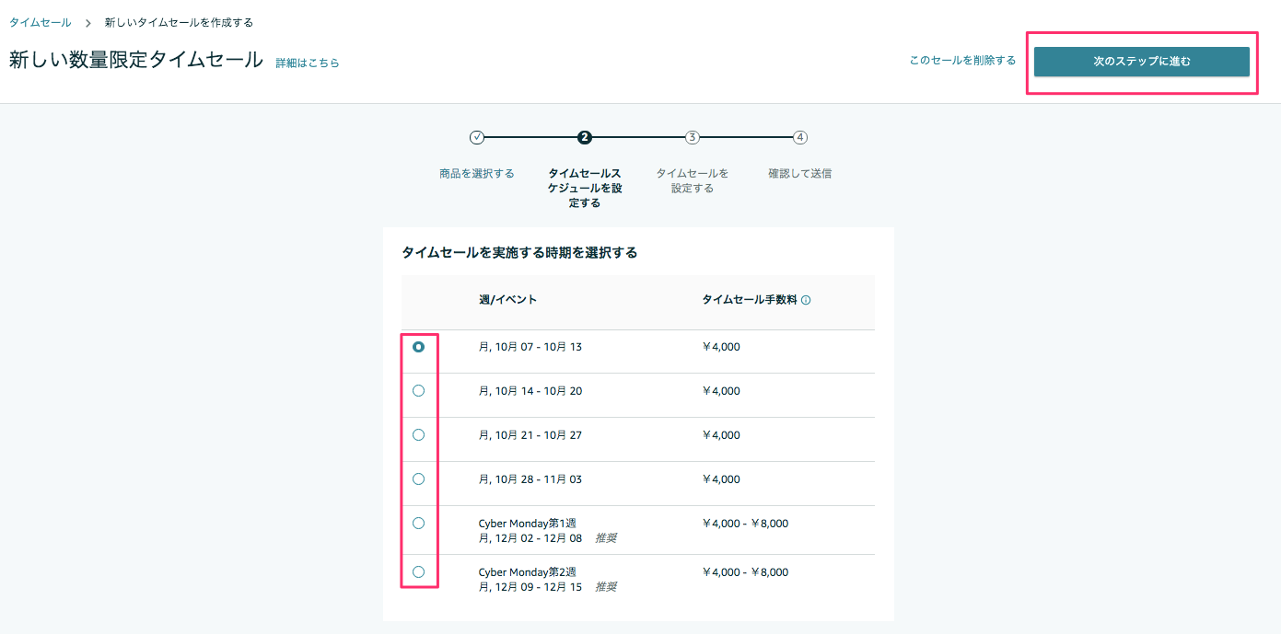Click the 商品を選択する step label
The image size is (1281, 634).
(x=477, y=173)
